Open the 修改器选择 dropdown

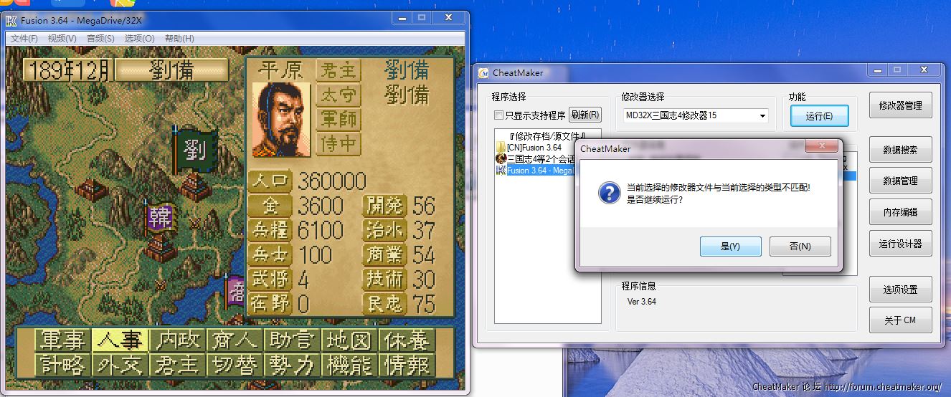point(762,115)
